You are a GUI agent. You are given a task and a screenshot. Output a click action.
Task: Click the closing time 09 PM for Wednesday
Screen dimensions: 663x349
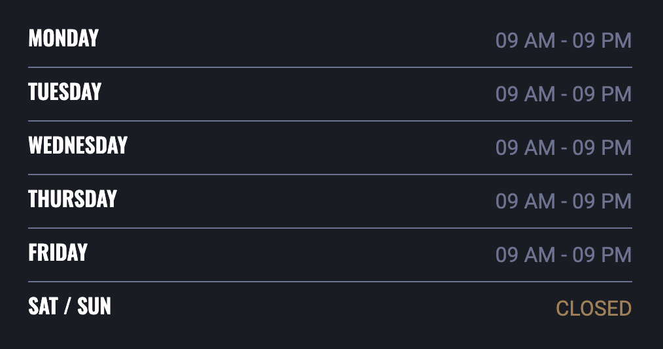point(602,148)
